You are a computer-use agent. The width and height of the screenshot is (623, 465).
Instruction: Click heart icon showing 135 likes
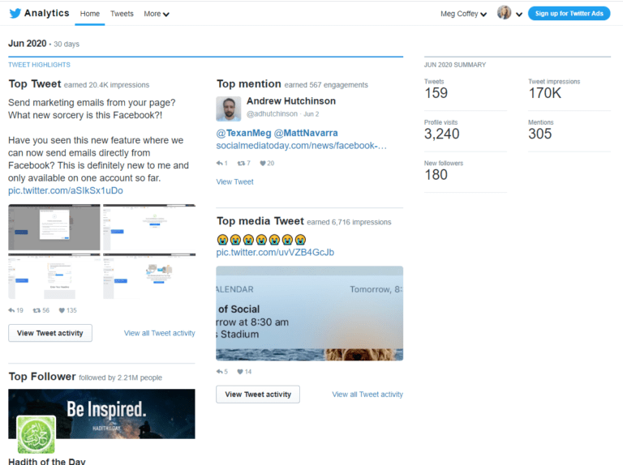point(62,310)
